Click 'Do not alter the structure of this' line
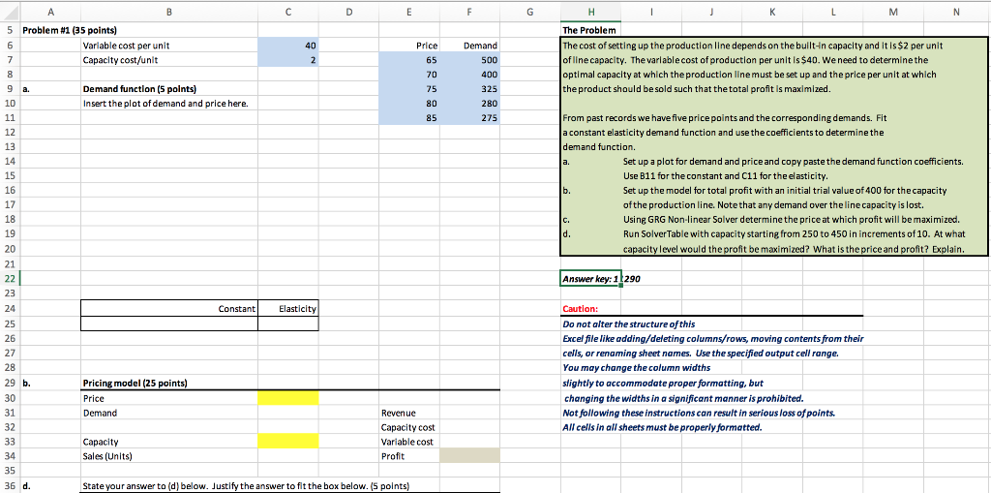Viewport: 991px width, 493px height. (x=628, y=324)
